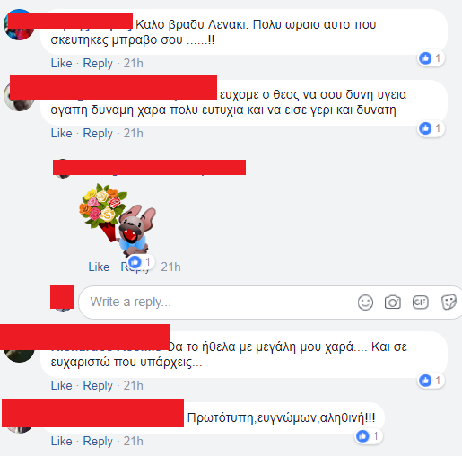Viewport: 462px width, 456px height.
Task: Open the GIF picker in reply box
Action: pyautogui.click(x=421, y=303)
